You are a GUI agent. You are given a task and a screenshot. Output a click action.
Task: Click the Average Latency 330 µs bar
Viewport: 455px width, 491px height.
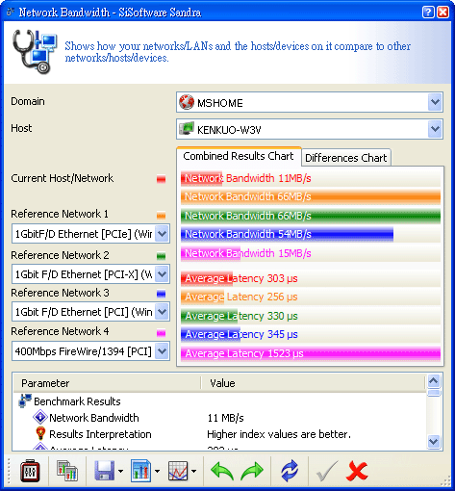[x=209, y=316]
